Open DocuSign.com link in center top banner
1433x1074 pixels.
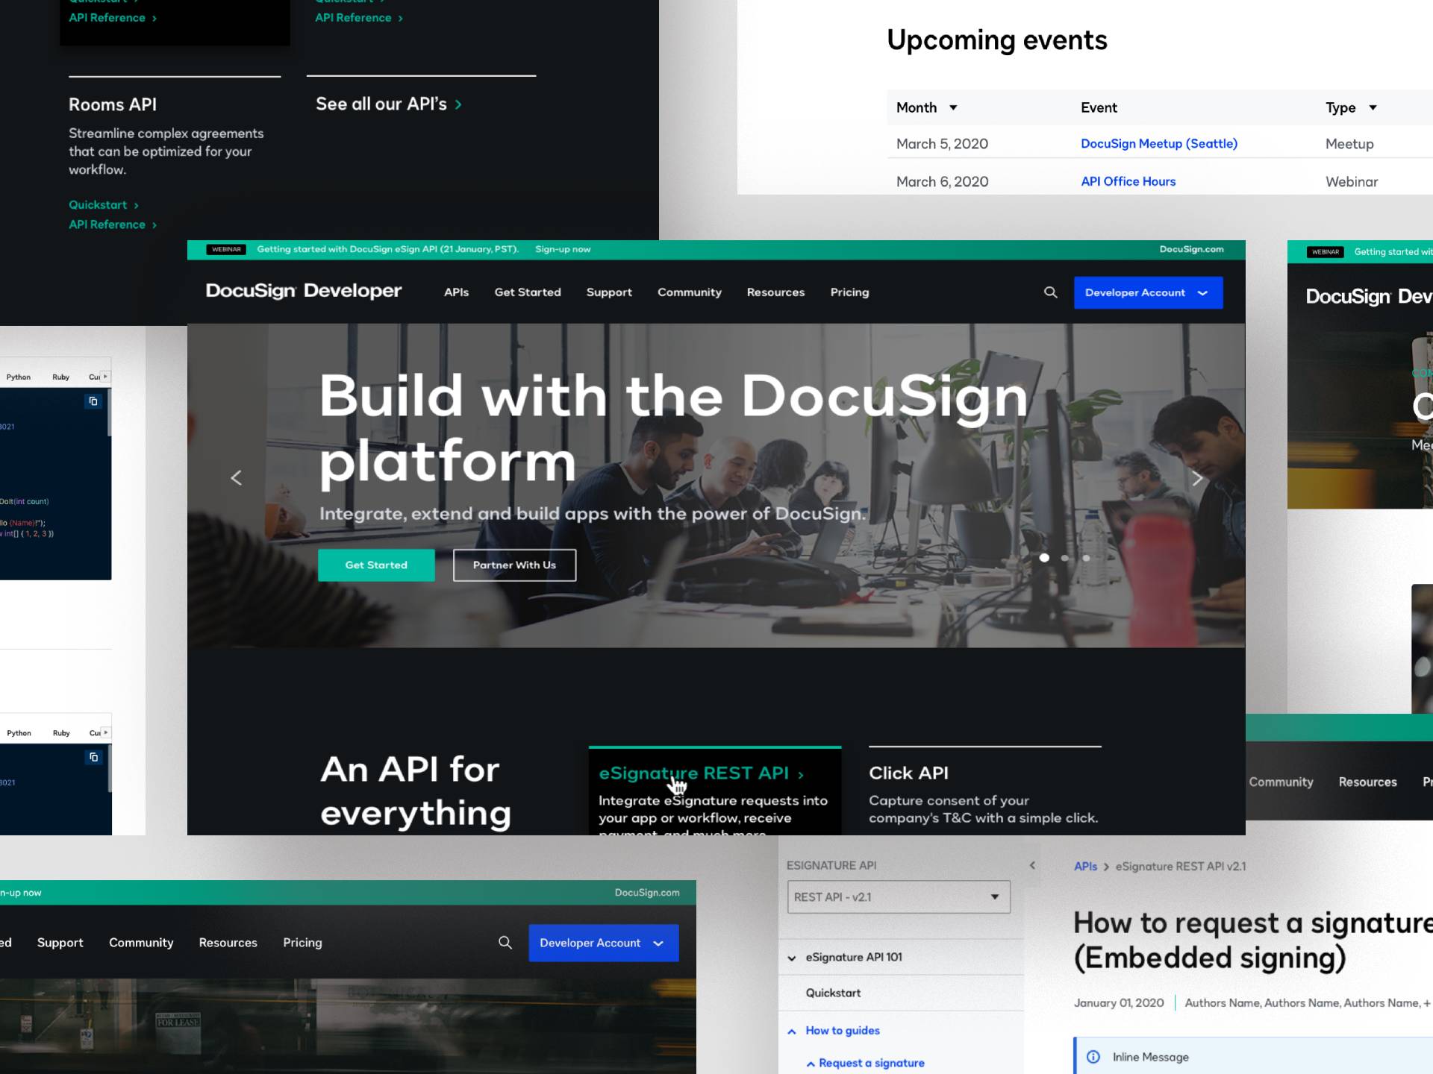[x=1191, y=249]
